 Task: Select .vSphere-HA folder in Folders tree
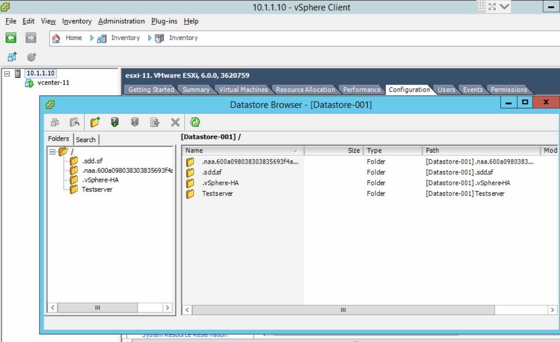pyautogui.click(x=100, y=180)
